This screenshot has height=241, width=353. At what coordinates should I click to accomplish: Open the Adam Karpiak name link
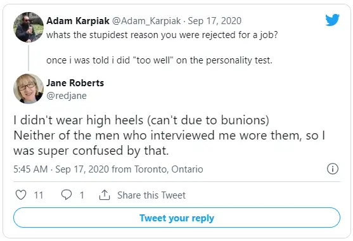[78, 21]
